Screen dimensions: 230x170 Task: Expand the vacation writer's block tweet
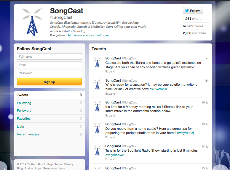coord(110,93)
